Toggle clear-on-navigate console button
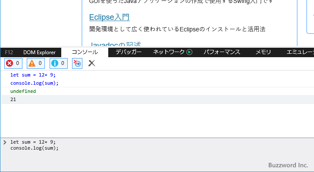The image size is (314, 172). click(x=77, y=64)
